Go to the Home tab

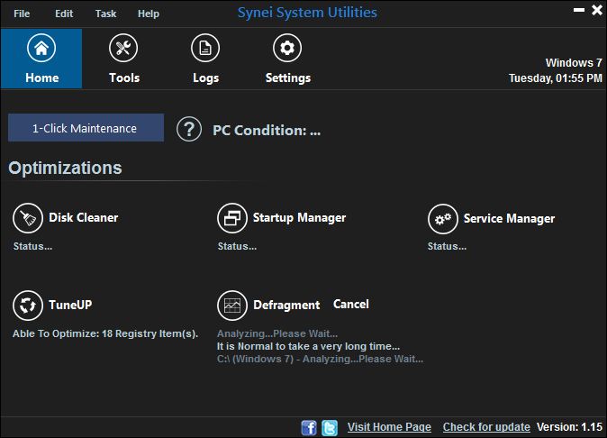(x=41, y=59)
